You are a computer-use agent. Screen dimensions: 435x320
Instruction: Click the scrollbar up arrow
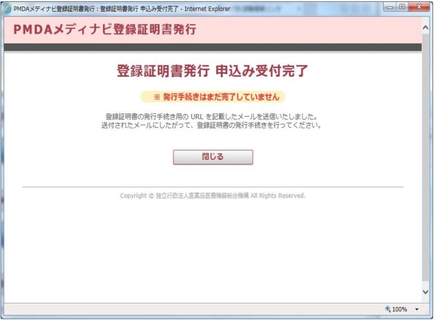(x=426, y=28)
